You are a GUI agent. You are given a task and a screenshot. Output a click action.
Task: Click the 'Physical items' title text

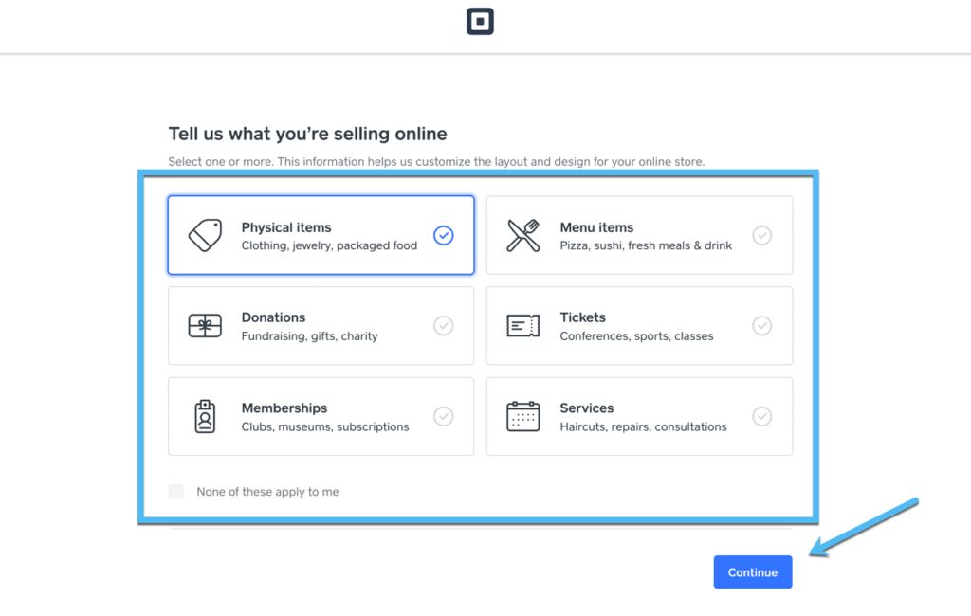point(286,227)
